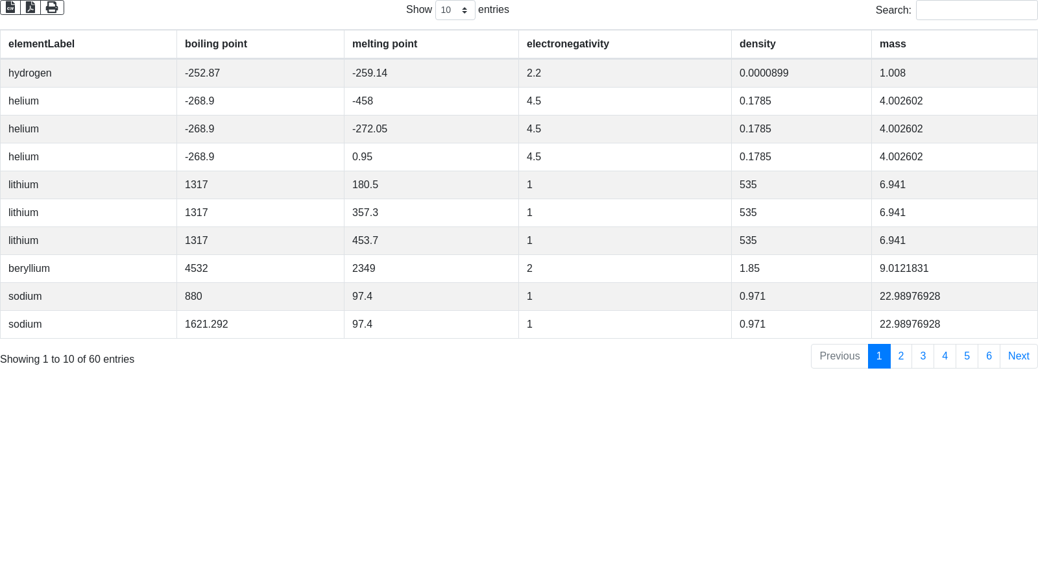Click the Previous pagination button
The width and height of the screenshot is (1038, 584).
coord(839,356)
